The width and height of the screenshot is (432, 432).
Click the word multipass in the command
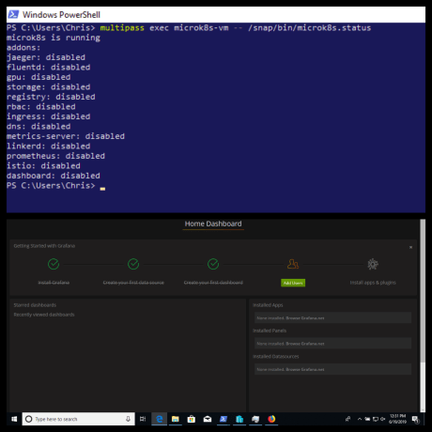click(122, 28)
